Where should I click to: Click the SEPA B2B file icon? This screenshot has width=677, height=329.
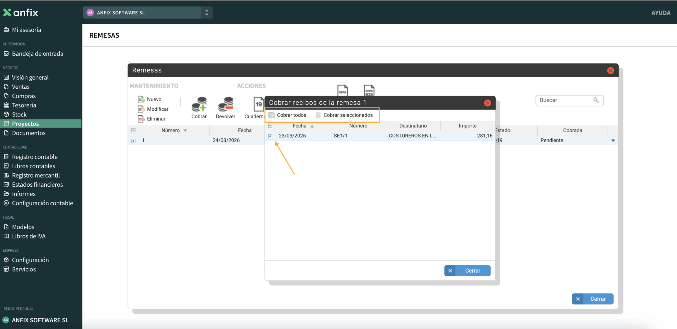[369, 90]
